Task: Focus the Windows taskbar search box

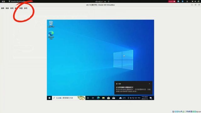Action: point(69,98)
